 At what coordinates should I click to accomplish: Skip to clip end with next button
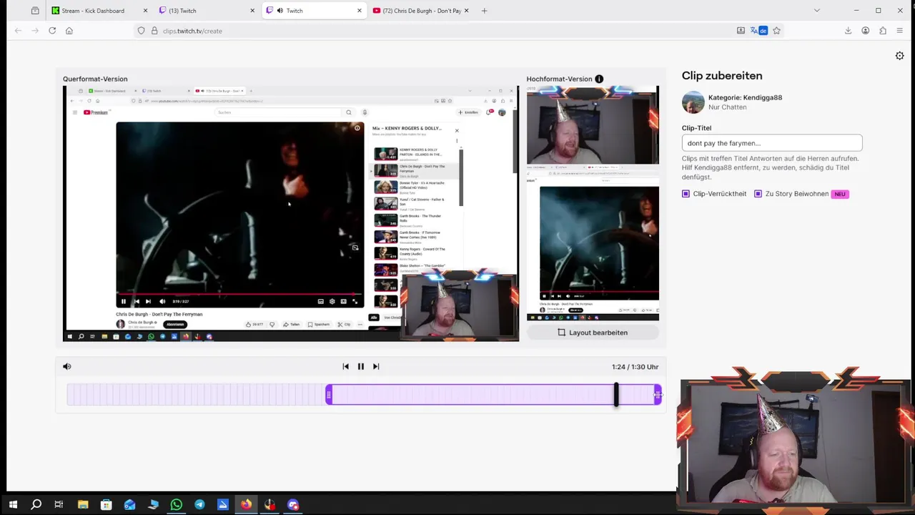(x=376, y=366)
